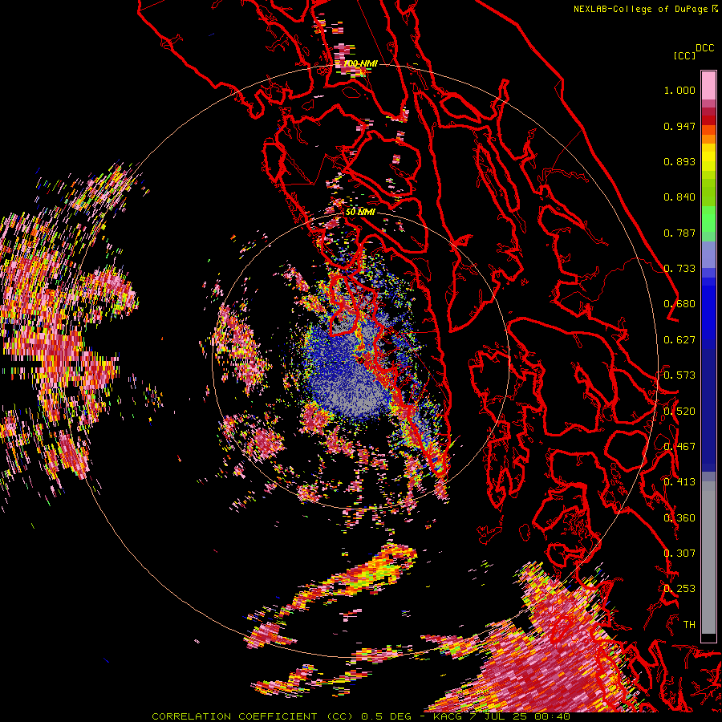Click the light pink top color bar segment
This screenshot has width=722, height=722.
click(x=708, y=85)
